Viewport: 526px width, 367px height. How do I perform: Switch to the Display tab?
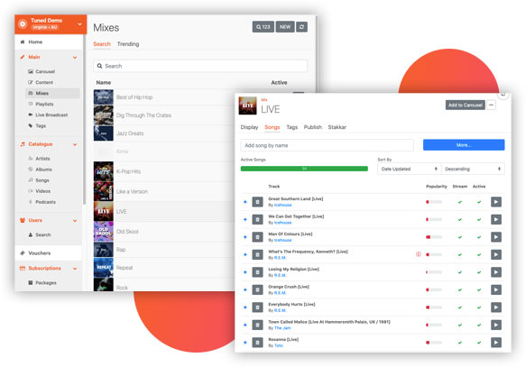(249, 127)
